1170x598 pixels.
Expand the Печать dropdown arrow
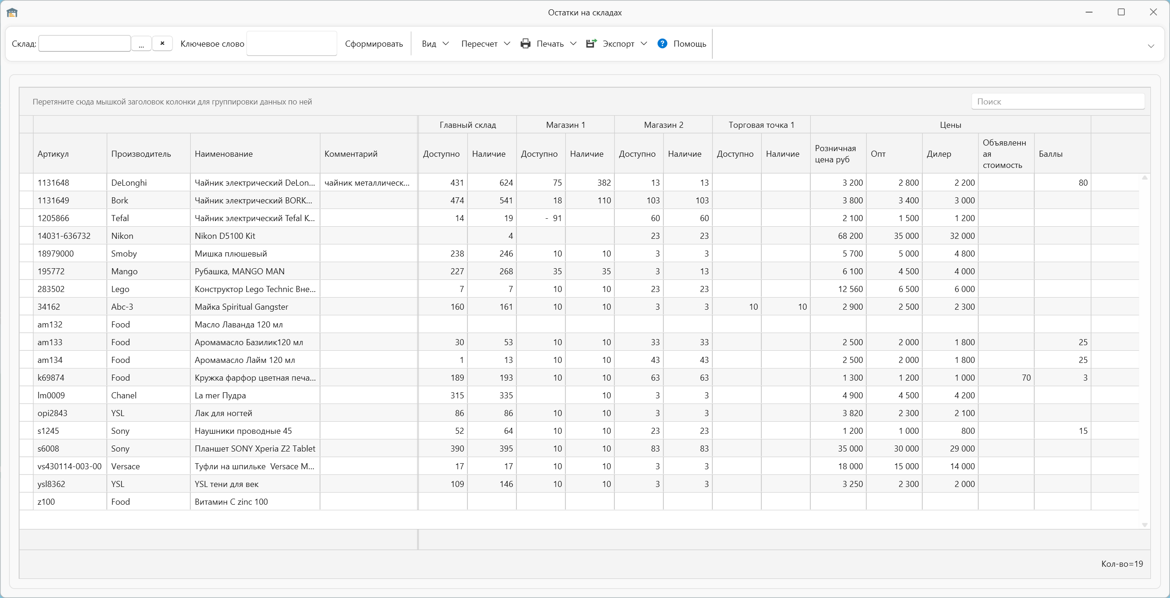pos(573,43)
